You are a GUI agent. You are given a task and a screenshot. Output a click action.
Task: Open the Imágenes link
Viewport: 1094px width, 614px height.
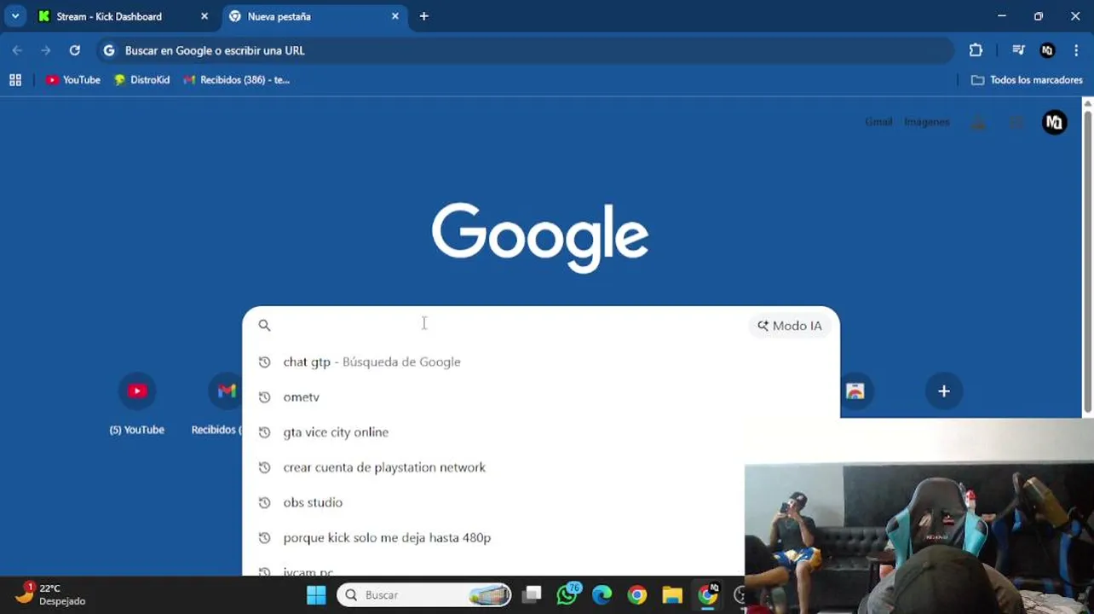[927, 122]
